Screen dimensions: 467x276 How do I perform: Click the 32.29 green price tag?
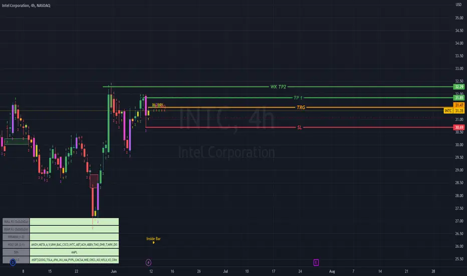[459, 87]
